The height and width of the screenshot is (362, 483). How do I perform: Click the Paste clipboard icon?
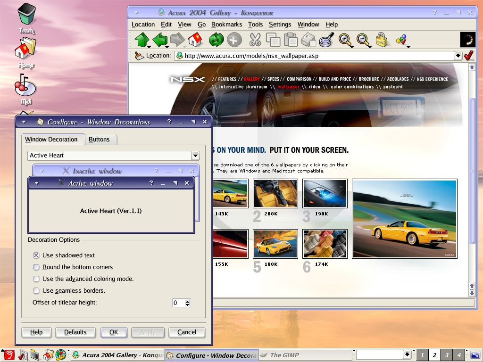(x=291, y=40)
